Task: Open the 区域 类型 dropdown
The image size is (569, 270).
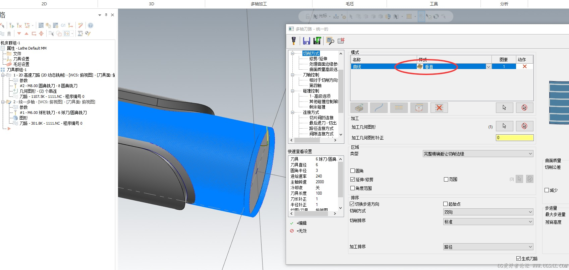Action: click(x=478, y=154)
